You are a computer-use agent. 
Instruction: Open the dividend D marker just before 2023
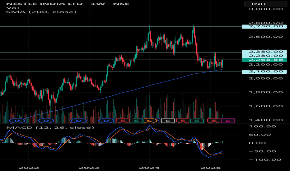[x=79, y=121]
